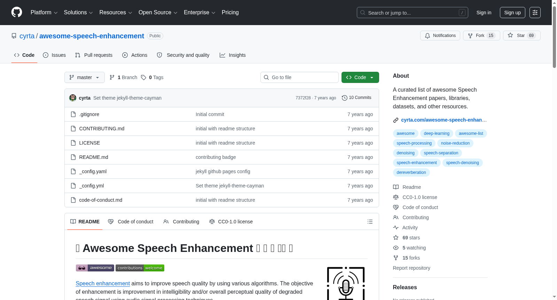Click the link icon beside the website URL
This screenshot has width=557, height=300.
tap(396, 120)
